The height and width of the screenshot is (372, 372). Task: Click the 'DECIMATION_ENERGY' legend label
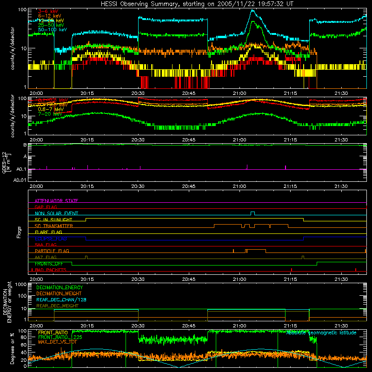[60, 287]
